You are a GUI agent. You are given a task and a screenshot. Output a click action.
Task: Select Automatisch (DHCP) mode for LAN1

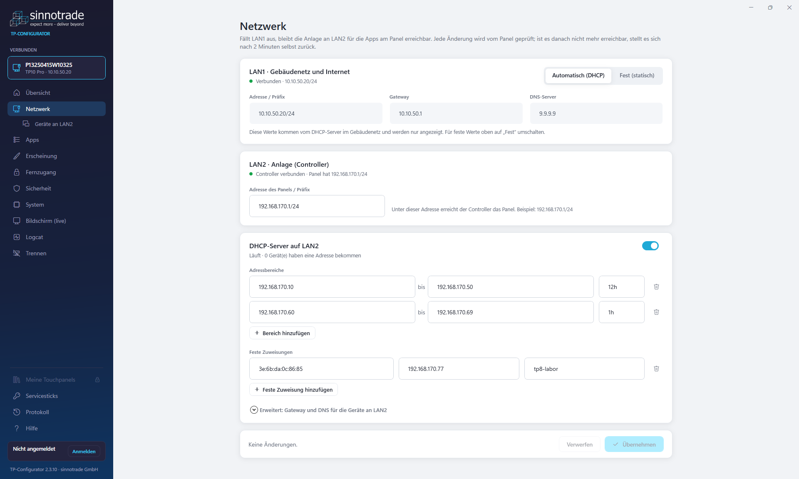tap(578, 76)
